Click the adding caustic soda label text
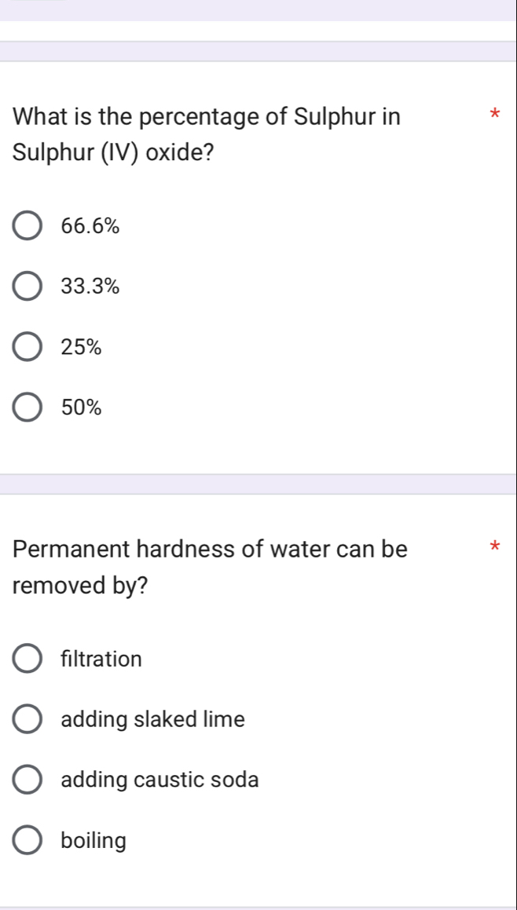This screenshot has height=910, width=517. (159, 780)
